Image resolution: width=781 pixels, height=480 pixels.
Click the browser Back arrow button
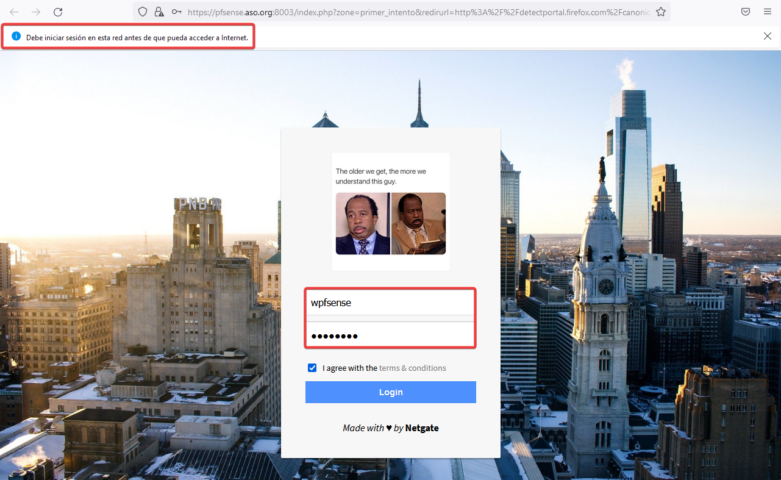pos(14,12)
